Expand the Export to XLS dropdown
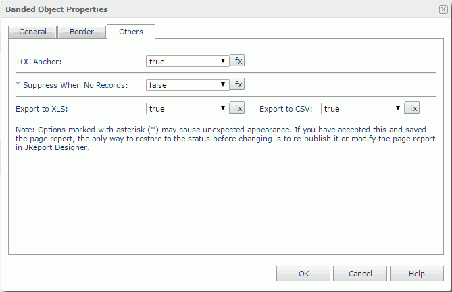452x292 pixels. 188,108
